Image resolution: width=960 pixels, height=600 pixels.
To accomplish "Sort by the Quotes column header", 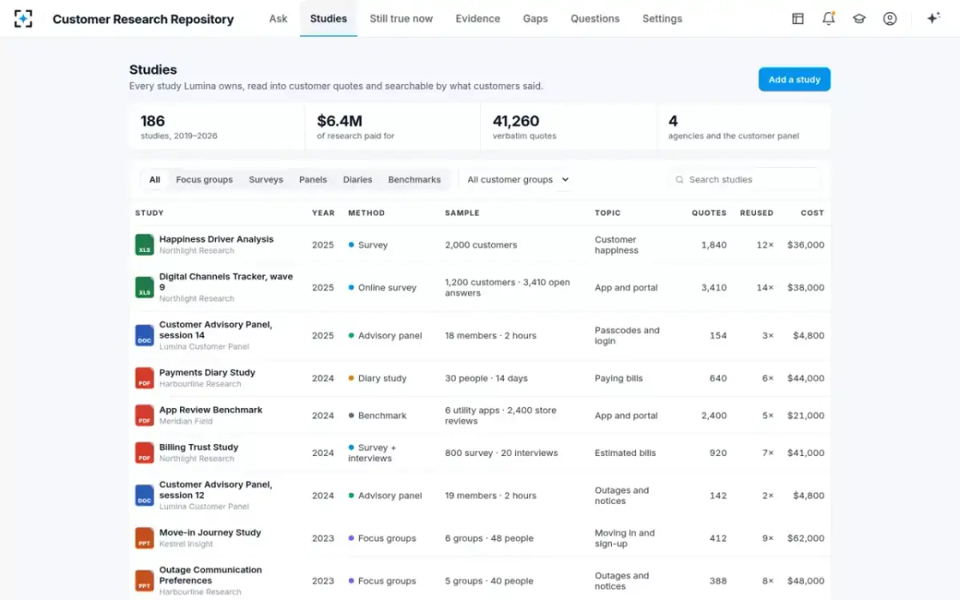I will tap(710, 213).
